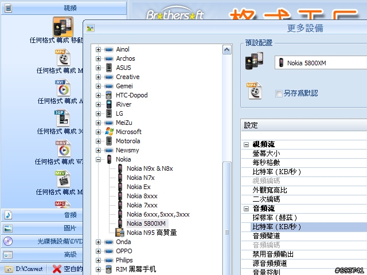
Task: Click the 3GP conversion icon in the sidebar
Action: click(62, 118)
